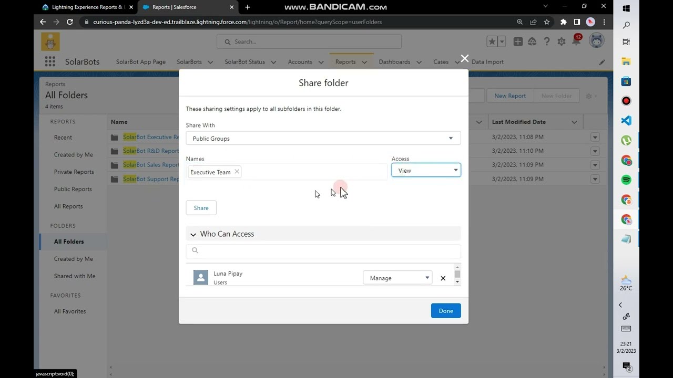
Task: Click the Who Can Access search box
Action: click(323, 250)
